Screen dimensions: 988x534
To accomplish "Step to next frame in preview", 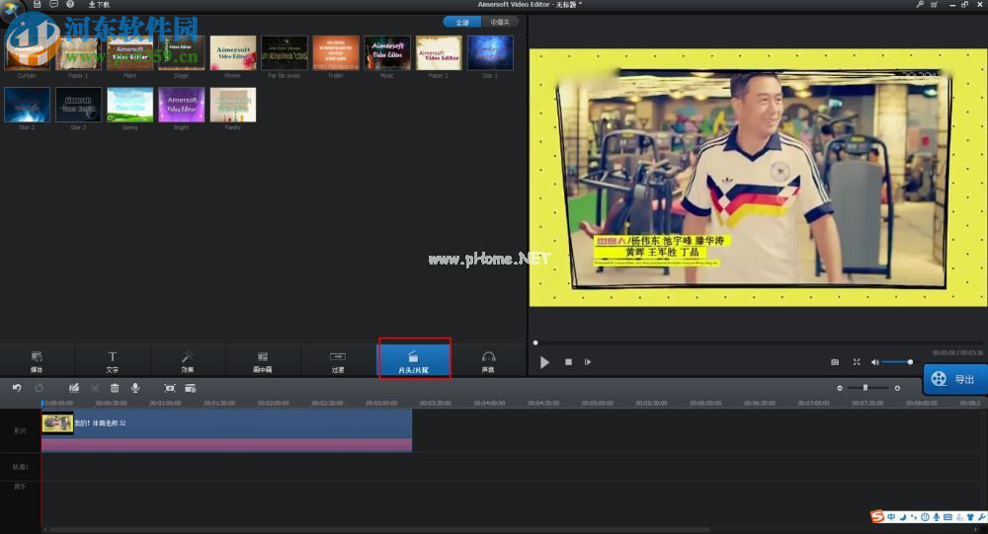I will click(x=587, y=362).
